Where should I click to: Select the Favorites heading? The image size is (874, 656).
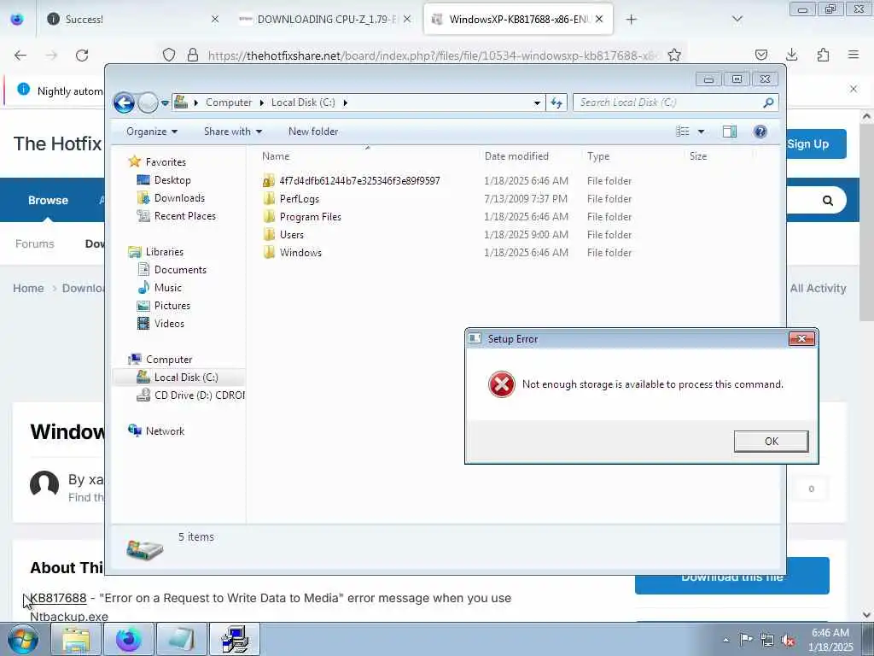click(x=166, y=161)
